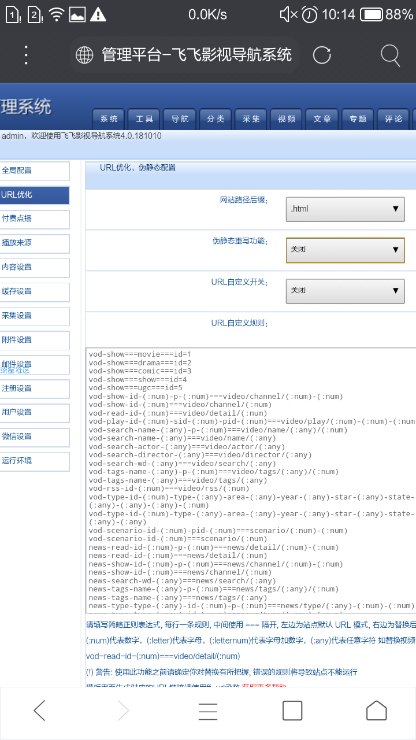416x740 pixels.
Task: Tap the muted volume status icon
Action: (288, 14)
